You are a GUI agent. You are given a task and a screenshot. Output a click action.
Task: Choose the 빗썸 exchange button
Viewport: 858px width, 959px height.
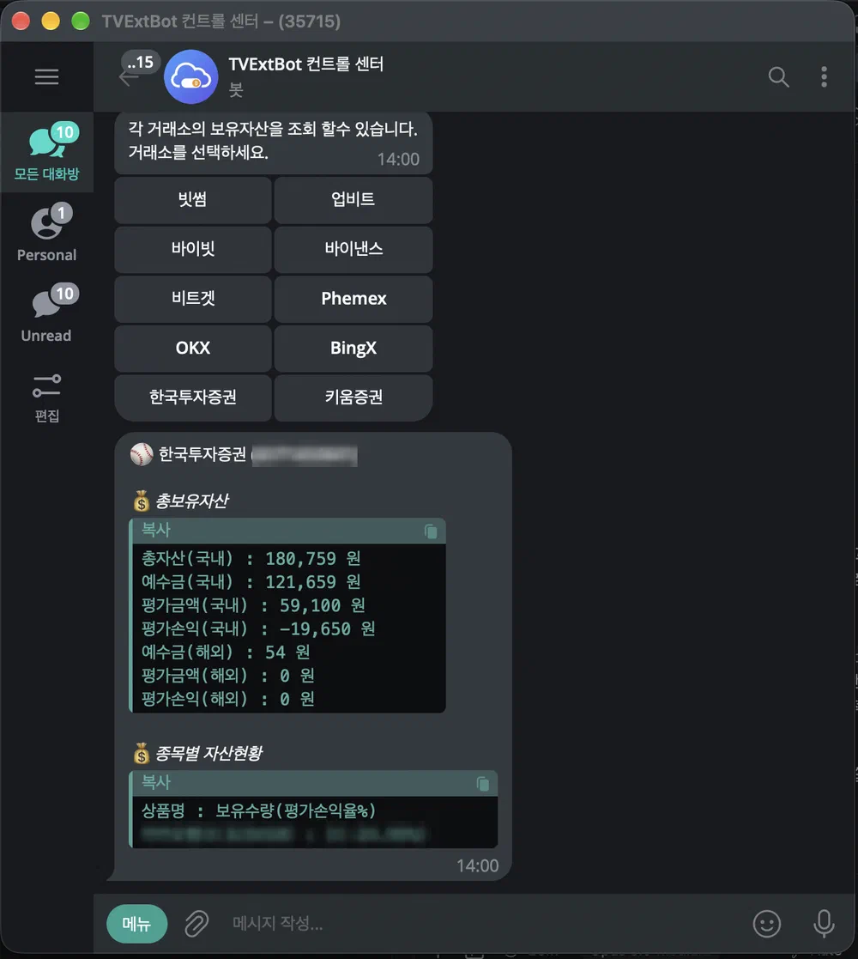click(193, 200)
